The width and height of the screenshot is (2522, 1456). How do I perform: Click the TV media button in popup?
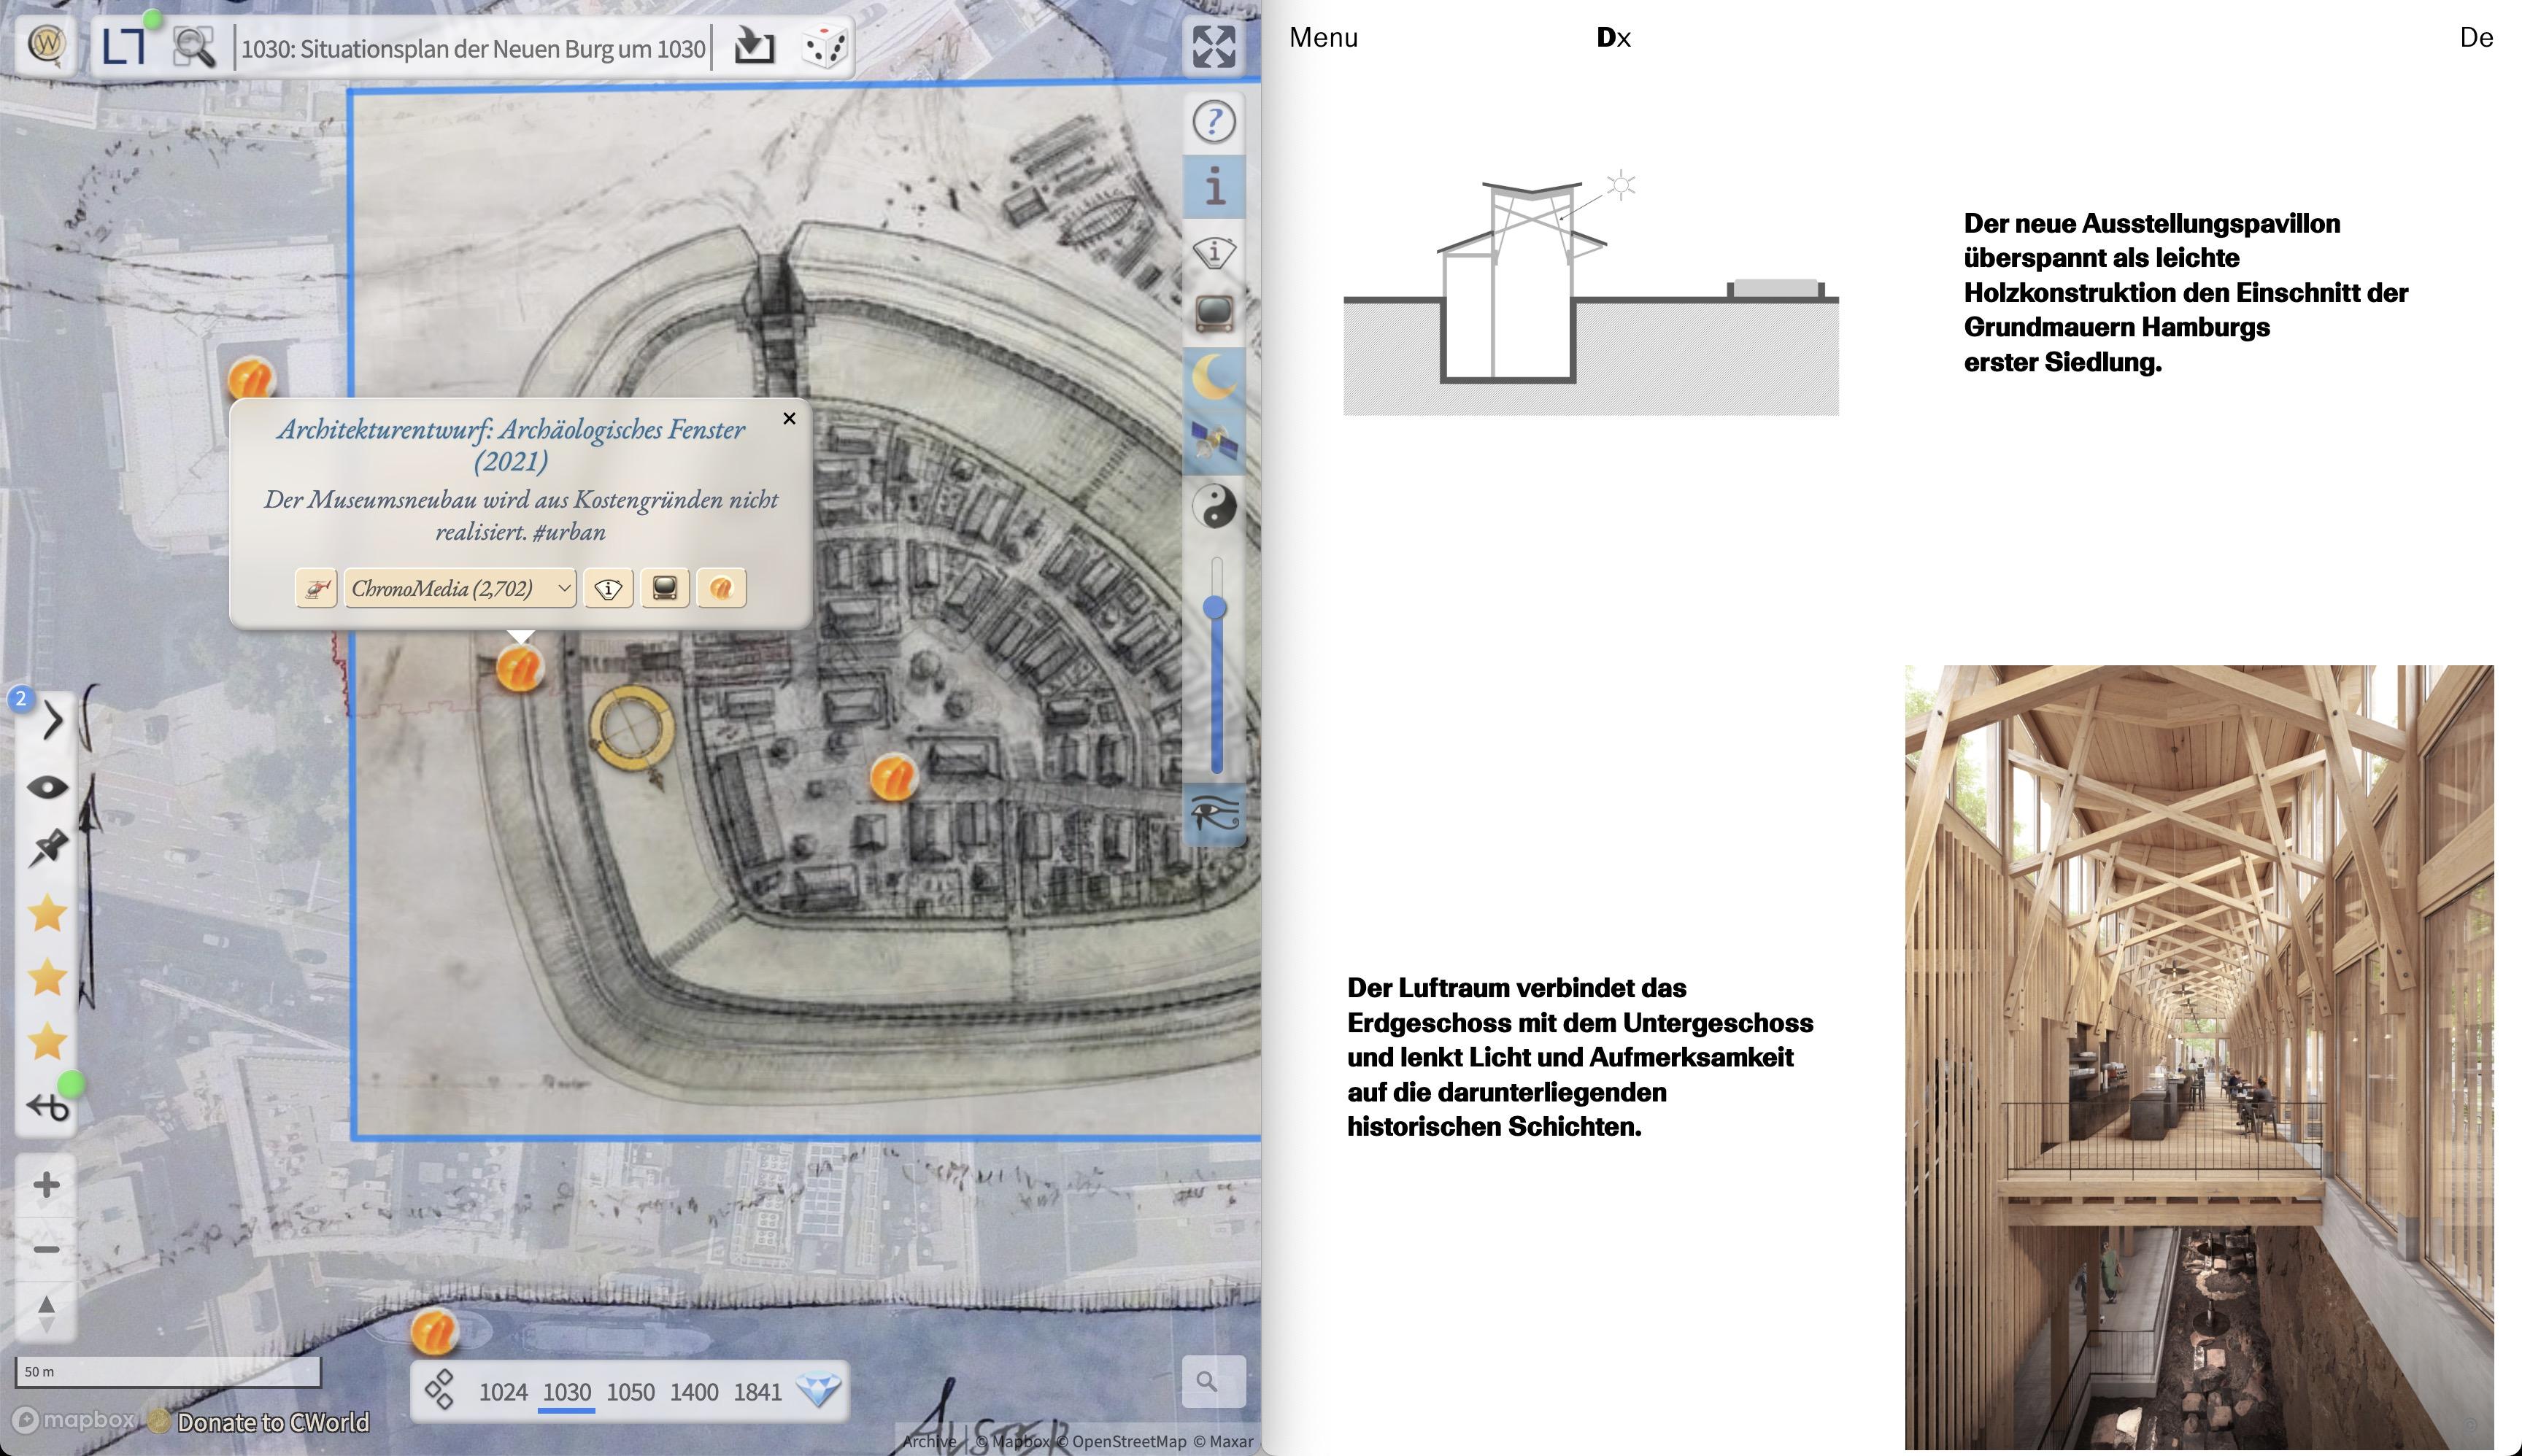[x=664, y=588]
